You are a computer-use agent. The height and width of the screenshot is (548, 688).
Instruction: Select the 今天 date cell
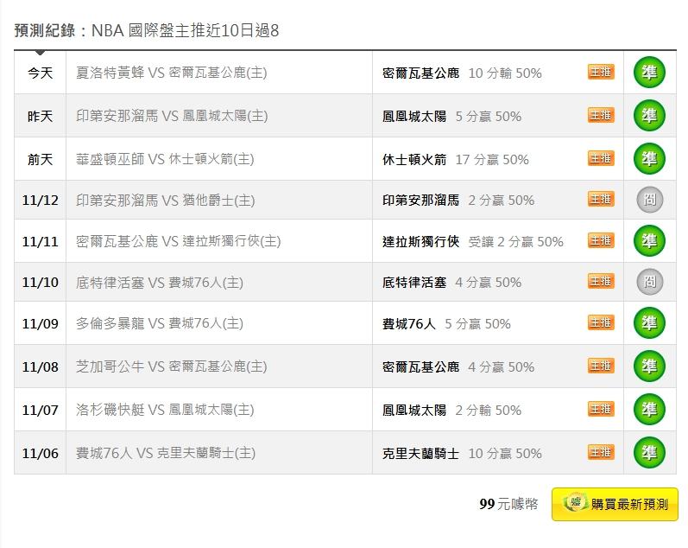40,73
